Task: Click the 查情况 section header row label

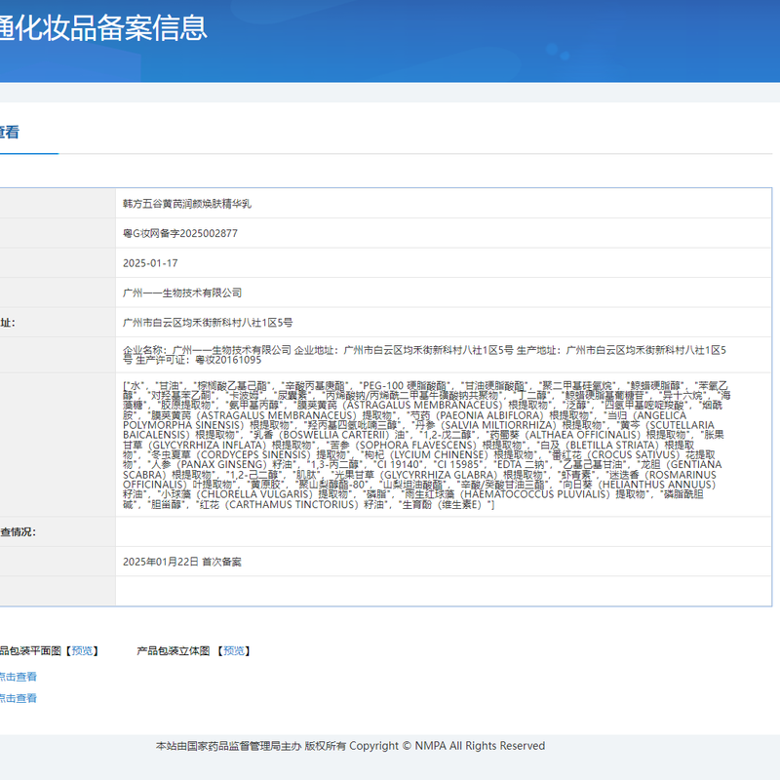Action: coord(18,533)
